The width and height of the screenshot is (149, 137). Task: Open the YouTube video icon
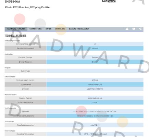coord(134,29)
